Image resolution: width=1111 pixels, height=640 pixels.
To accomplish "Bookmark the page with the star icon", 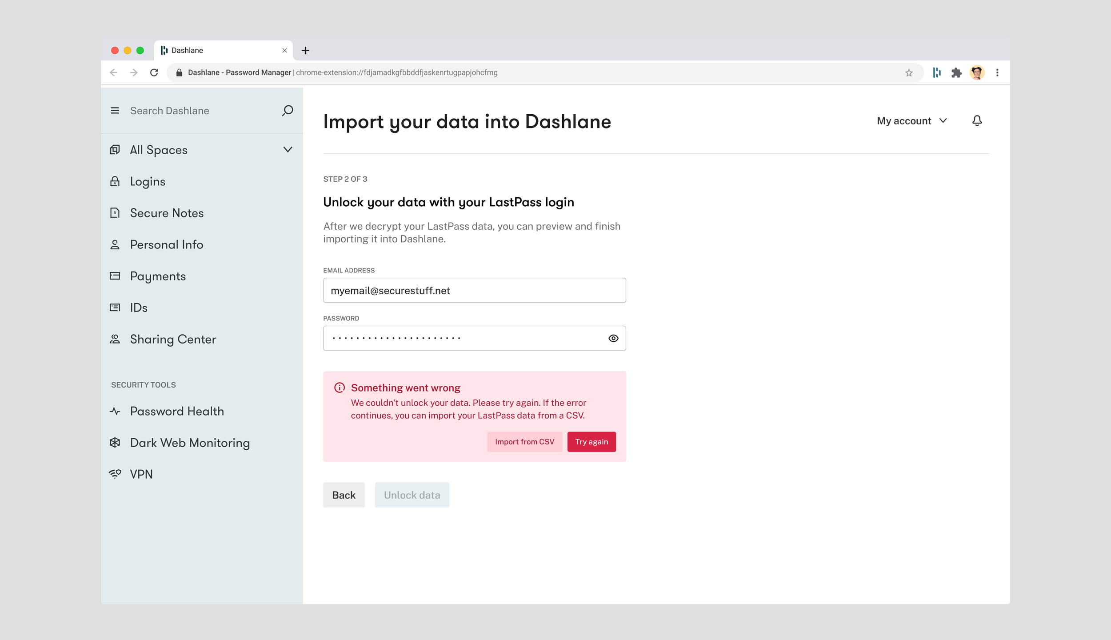I will [x=909, y=72].
